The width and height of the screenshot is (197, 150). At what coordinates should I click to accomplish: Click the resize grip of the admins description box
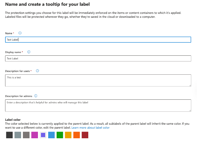coord(190,111)
